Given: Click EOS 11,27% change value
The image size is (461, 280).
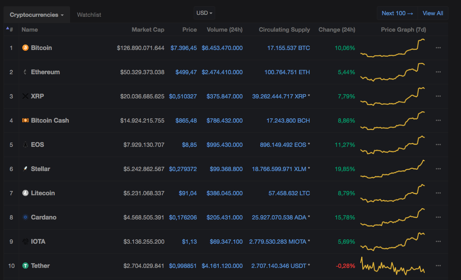Looking at the screenshot, I should tap(345, 145).
